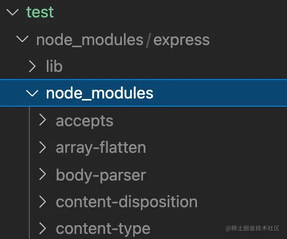Expand the lib folder chevron
This screenshot has height=239, width=287.
pos(32,66)
